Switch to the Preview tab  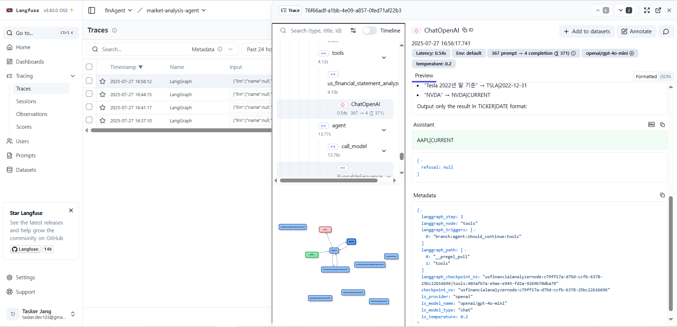424,76
